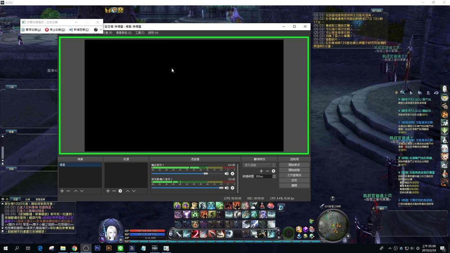Image resolution: width=450 pixels, height=253 pixels.
Task: Select the 場景 item in scene list
Action: [x=80, y=165]
